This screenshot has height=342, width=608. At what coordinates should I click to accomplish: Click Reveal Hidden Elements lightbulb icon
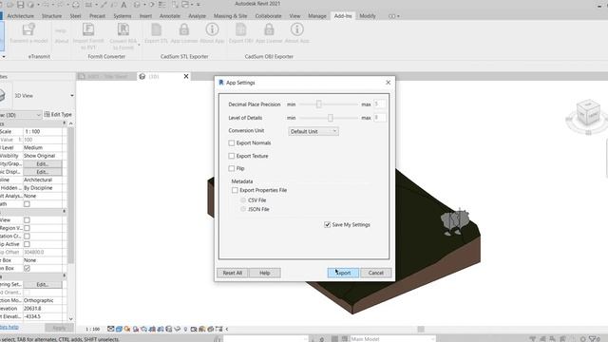click(185, 329)
